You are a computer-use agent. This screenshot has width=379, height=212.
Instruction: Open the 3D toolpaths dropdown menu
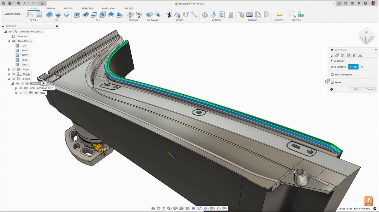click(98, 20)
